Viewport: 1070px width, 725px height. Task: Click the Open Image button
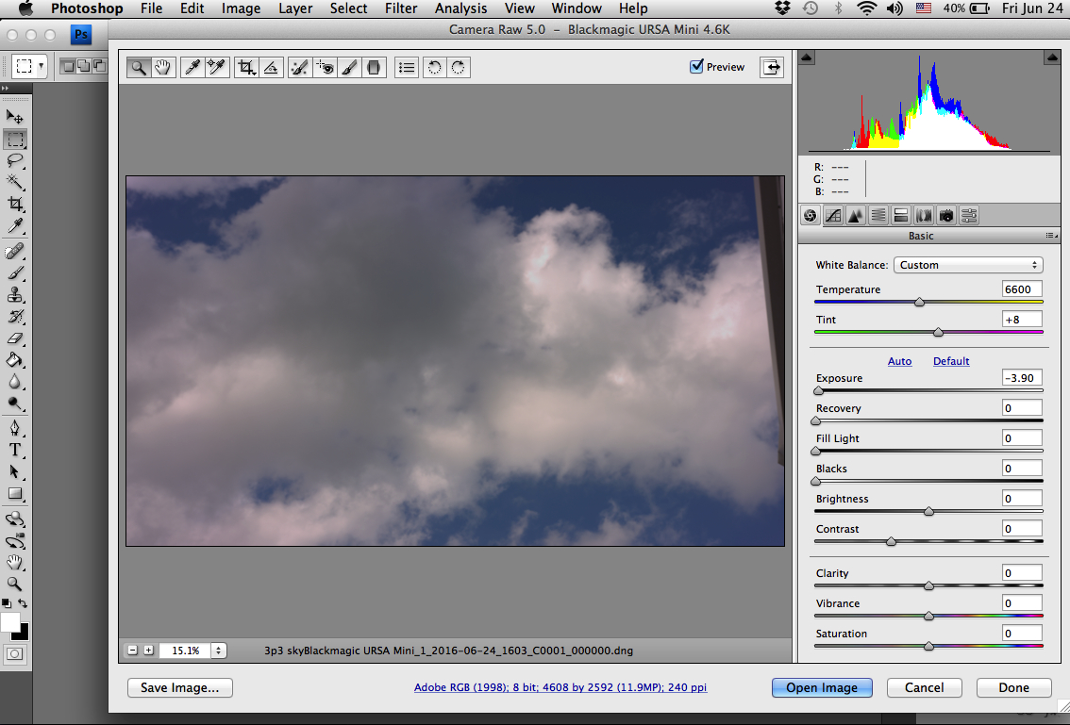pos(822,687)
